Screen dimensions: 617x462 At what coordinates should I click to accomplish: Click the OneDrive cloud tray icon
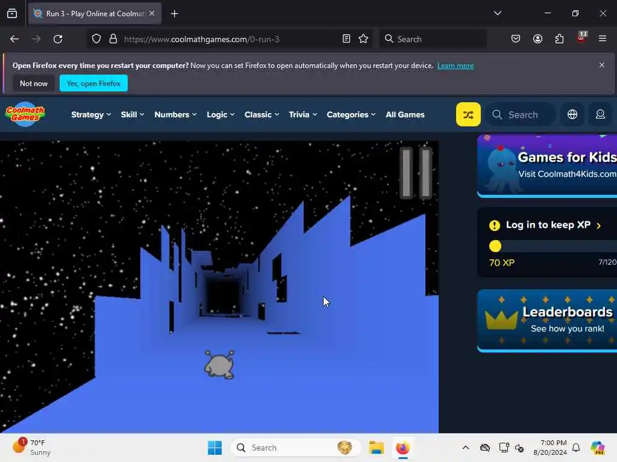tap(485, 448)
